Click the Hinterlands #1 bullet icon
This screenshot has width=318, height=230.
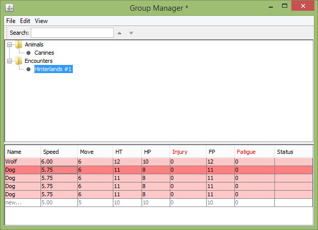click(29, 69)
